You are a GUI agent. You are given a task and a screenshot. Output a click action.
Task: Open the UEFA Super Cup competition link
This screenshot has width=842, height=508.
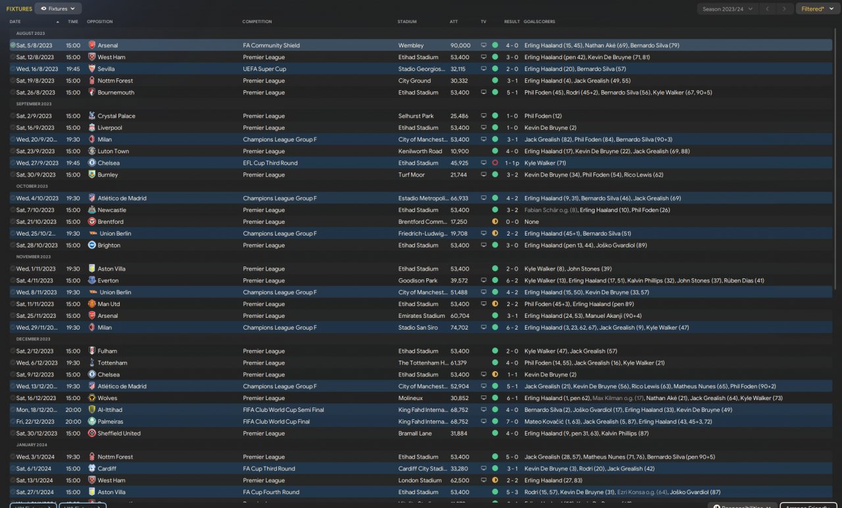click(x=264, y=69)
